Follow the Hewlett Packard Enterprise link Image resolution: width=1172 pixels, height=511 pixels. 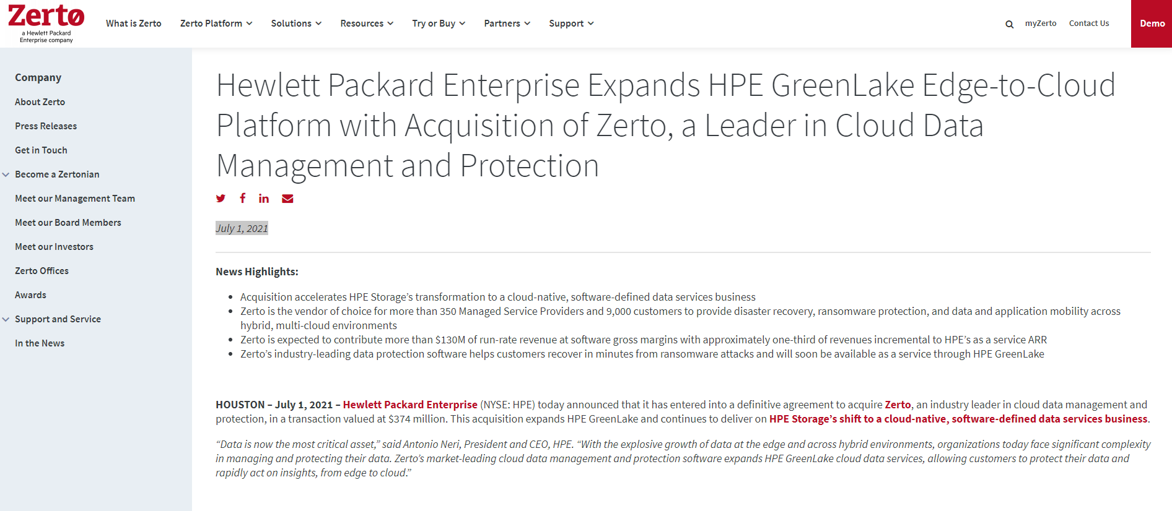410,405
